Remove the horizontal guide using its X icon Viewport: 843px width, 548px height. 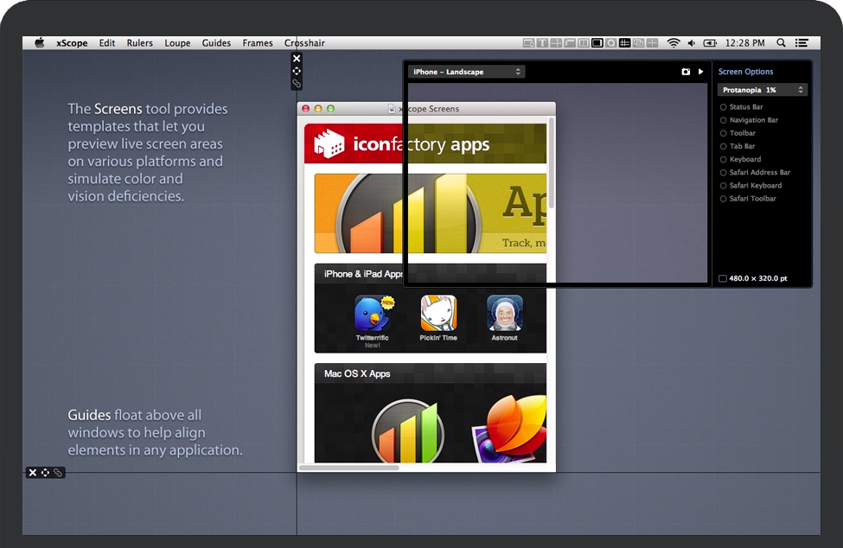click(x=32, y=473)
